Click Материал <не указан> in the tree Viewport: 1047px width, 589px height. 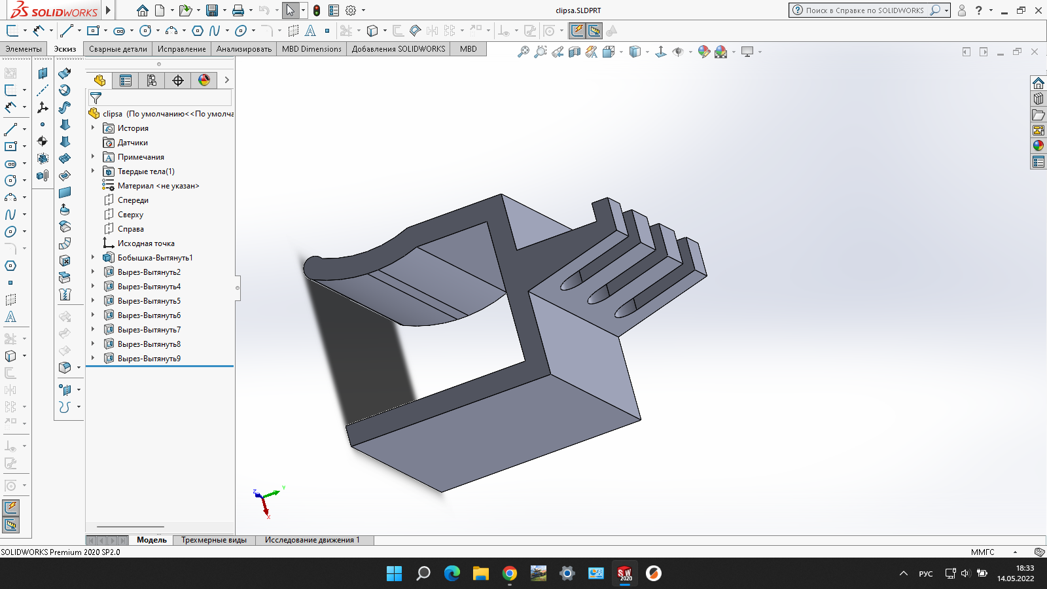point(160,185)
